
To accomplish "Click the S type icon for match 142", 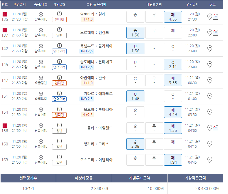I will pos(59,46).
